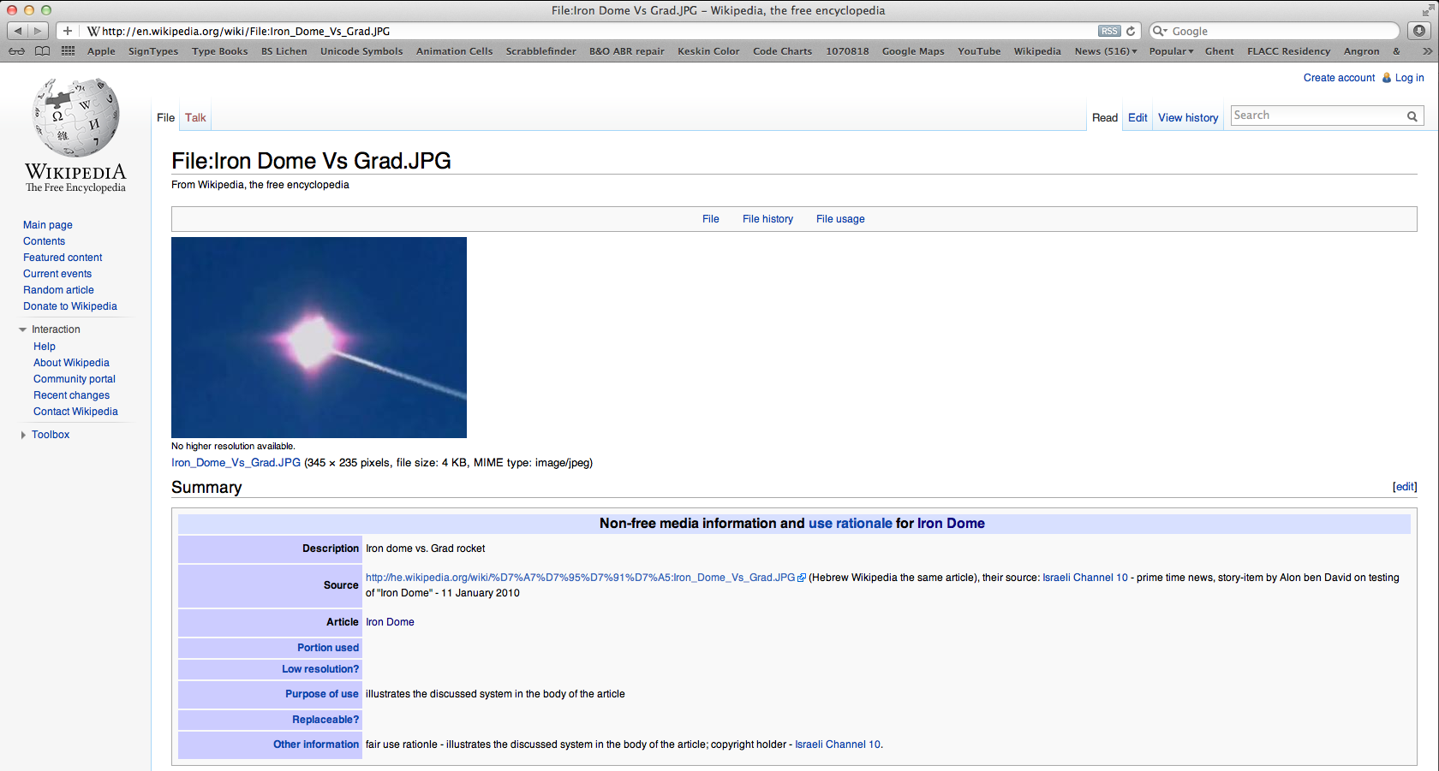Click the add bookmark plus button
This screenshot has height=771, width=1439.
[68, 31]
